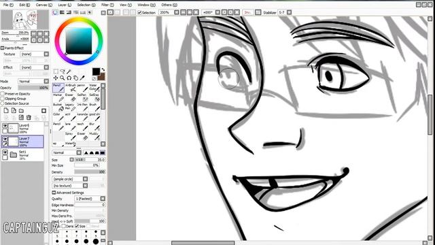435x245 pixels.
Task: Collapse the Advanced Settings section
Action: point(54,193)
